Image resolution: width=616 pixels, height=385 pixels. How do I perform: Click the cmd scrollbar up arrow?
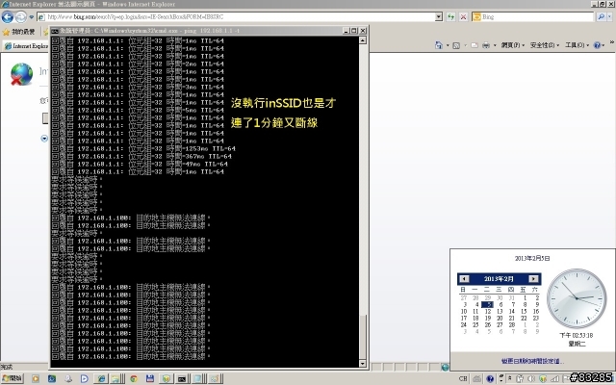click(x=363, y=40)
